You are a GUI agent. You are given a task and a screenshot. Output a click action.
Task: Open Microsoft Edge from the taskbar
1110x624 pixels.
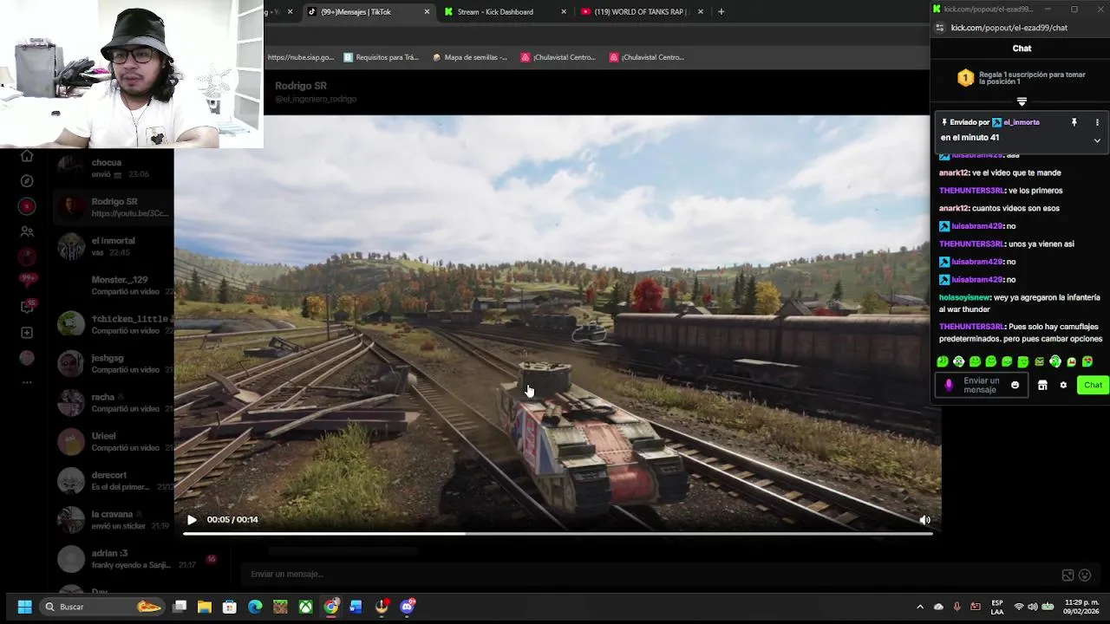(255, 607)
